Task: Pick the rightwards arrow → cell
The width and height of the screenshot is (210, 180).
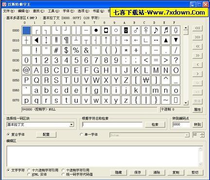Action: (126, 40)
